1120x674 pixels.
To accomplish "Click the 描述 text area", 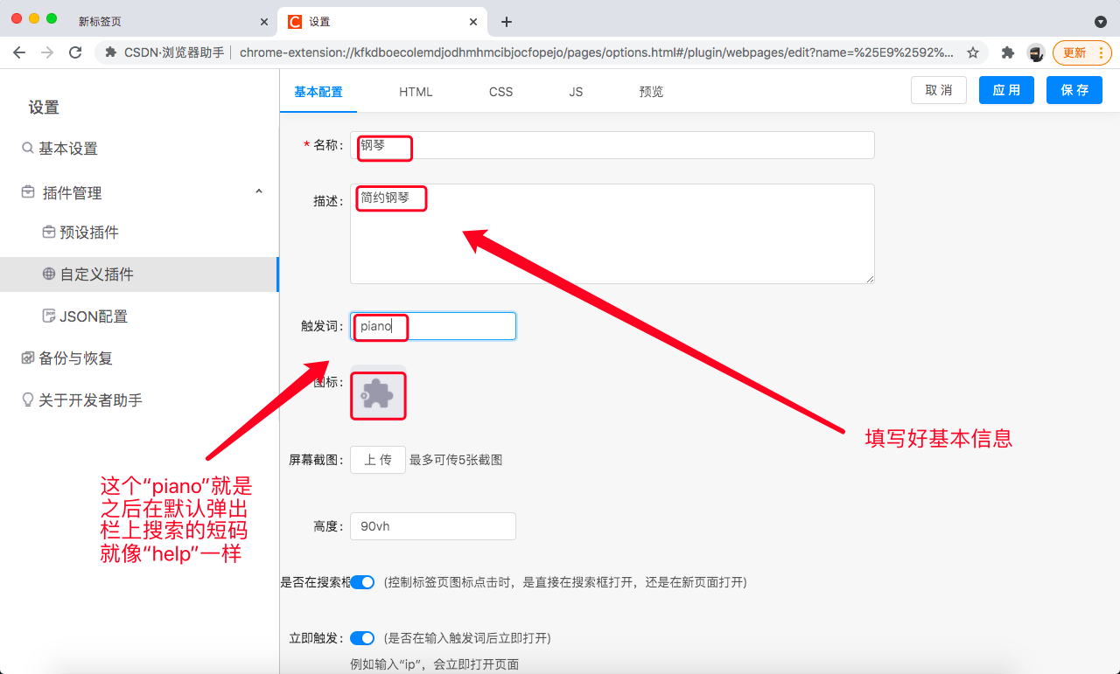I will 612,233.
